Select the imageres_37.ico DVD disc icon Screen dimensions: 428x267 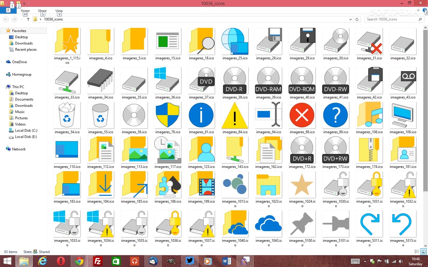pyautogui.click(x=201, y=80)
